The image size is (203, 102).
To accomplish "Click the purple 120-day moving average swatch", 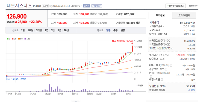I will [x=25, y=39].
